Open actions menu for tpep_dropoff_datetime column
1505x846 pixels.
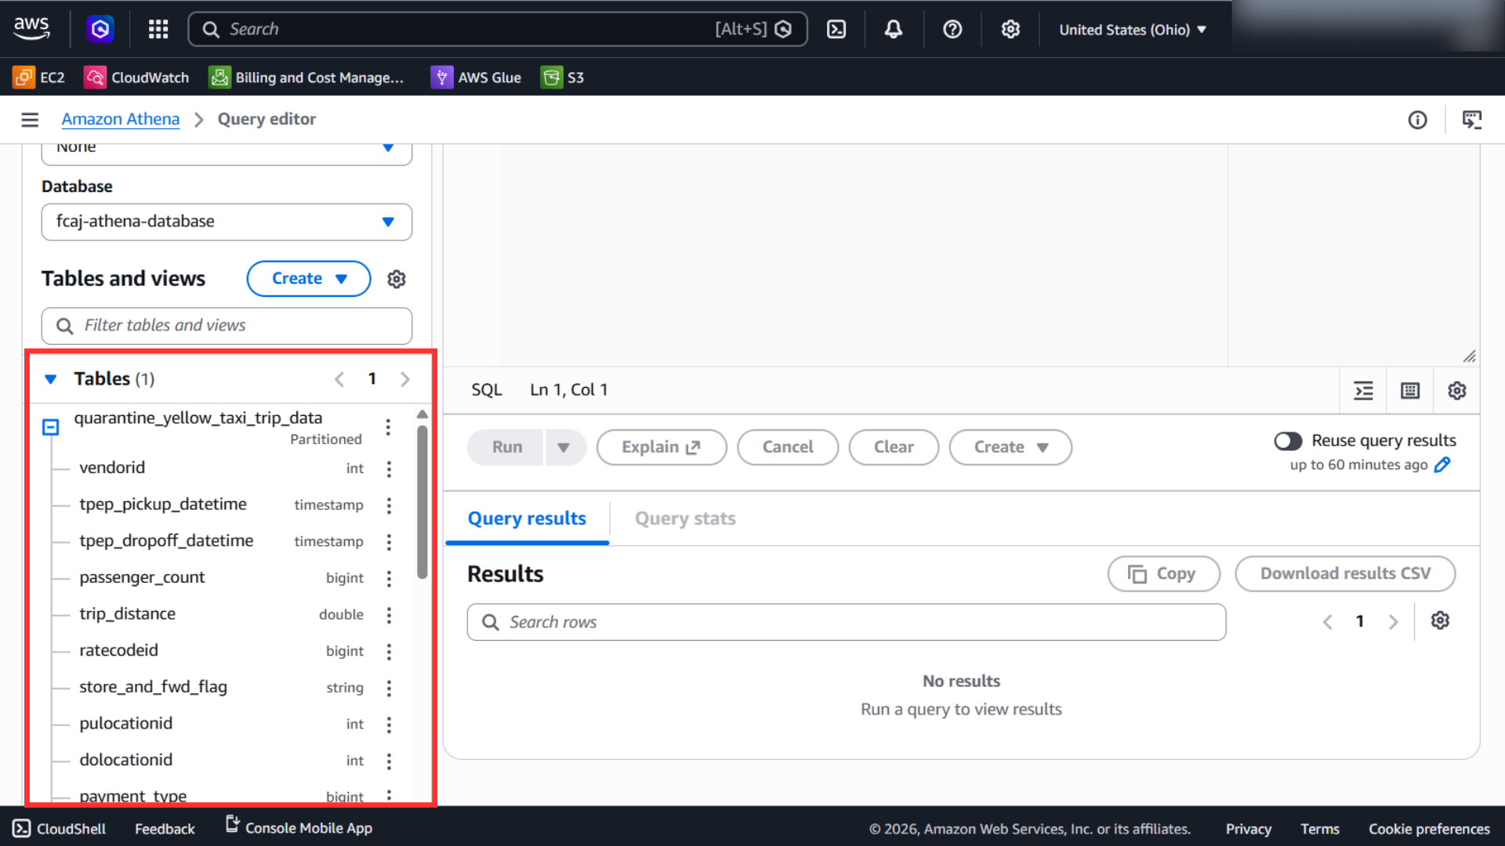coord(389,541)
